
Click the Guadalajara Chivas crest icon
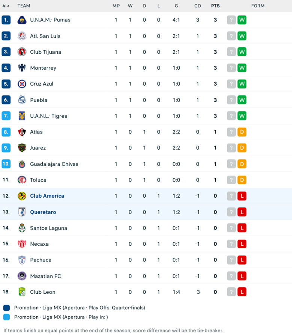[x=22, y=164]
